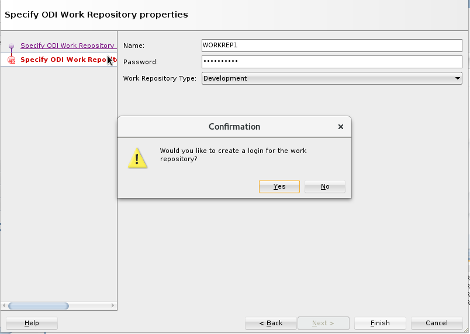Screen dimensions: 470x334
Task: Select the red current wizard step
Action: [x=58, y=60]
